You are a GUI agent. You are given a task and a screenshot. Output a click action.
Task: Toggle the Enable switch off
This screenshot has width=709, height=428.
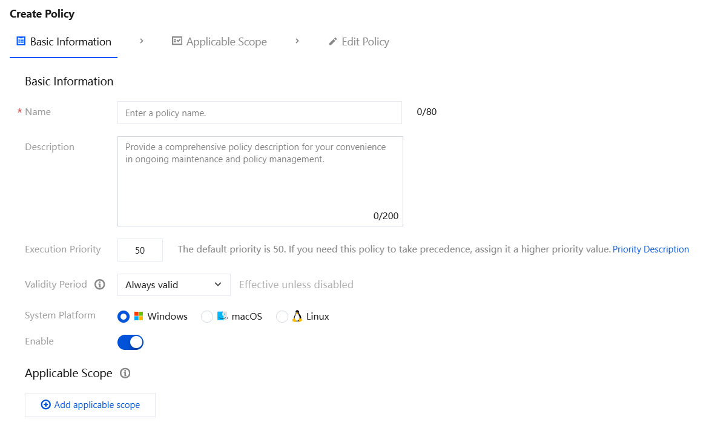click(130, 342)
